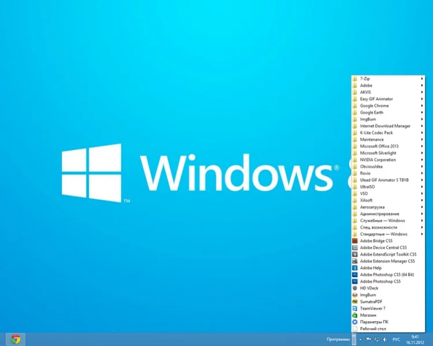Switch input language via РУС indicator
433x346 pixels.
pyautogui.click(x=396, y=340)
